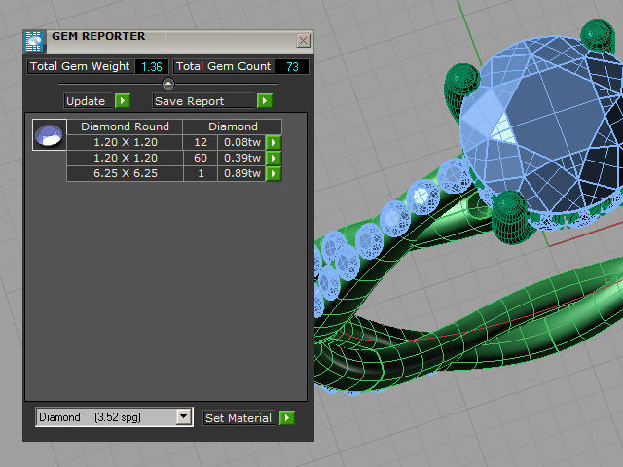Click green arrow for 0.39tw row
The image size is (623, 467).
point(274,158)
